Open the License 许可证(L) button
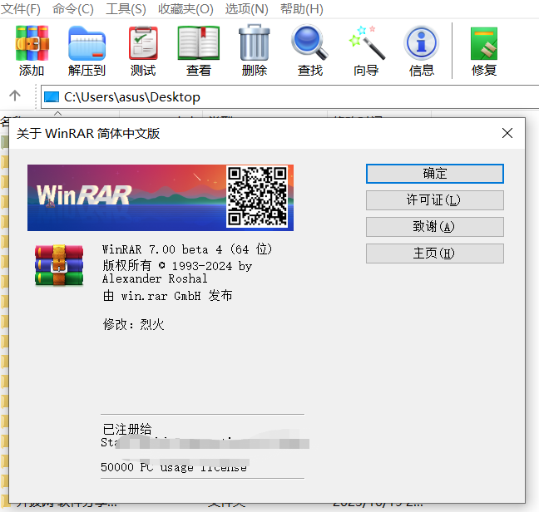This screenshot has height=512, width=539. 435,200
